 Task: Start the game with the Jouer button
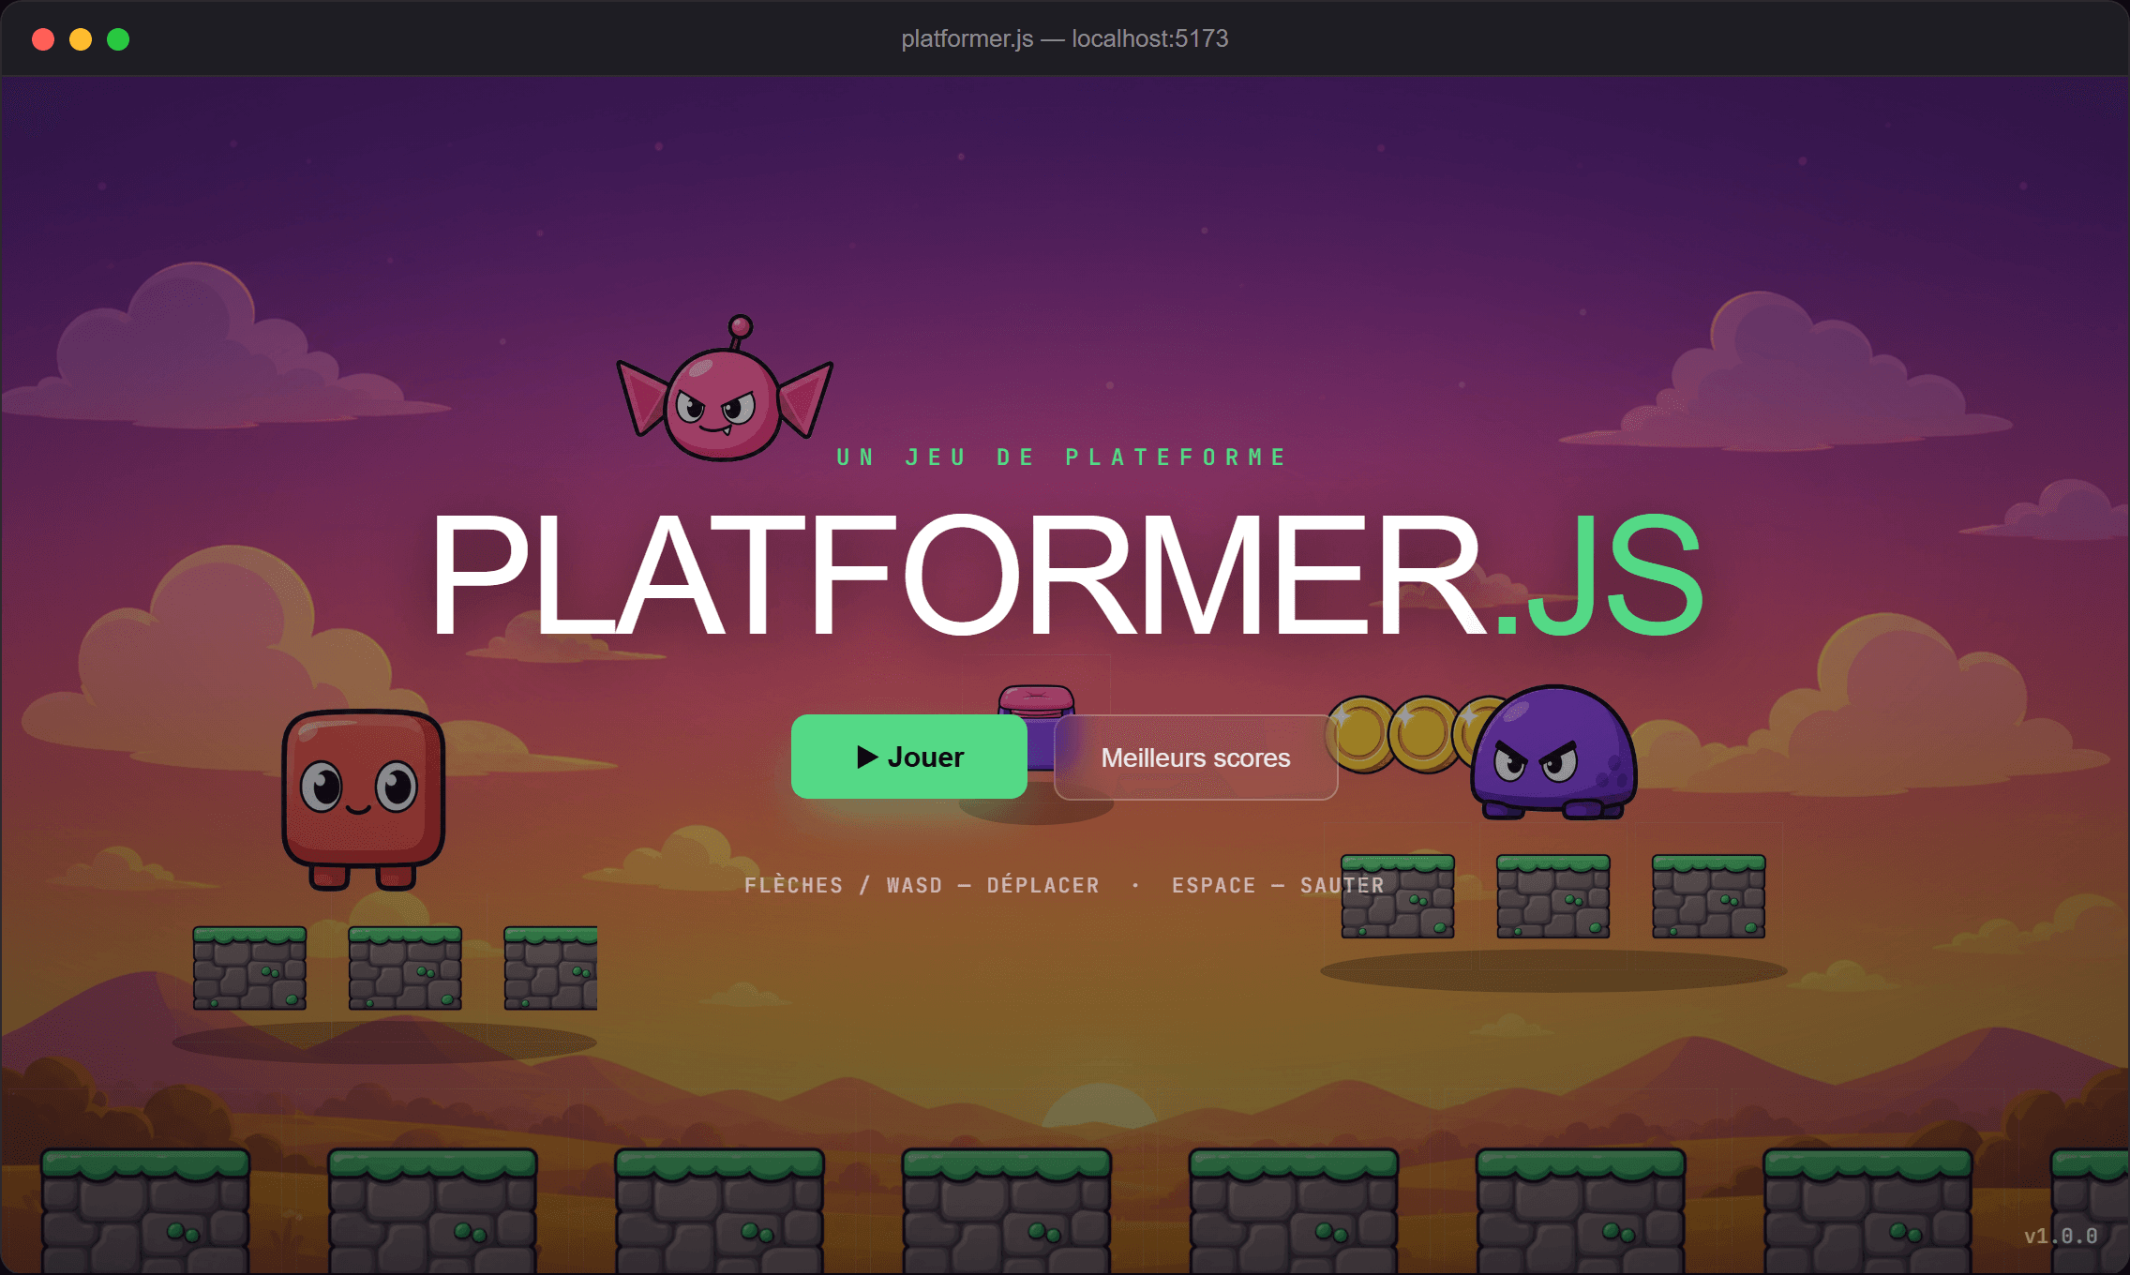908,757
